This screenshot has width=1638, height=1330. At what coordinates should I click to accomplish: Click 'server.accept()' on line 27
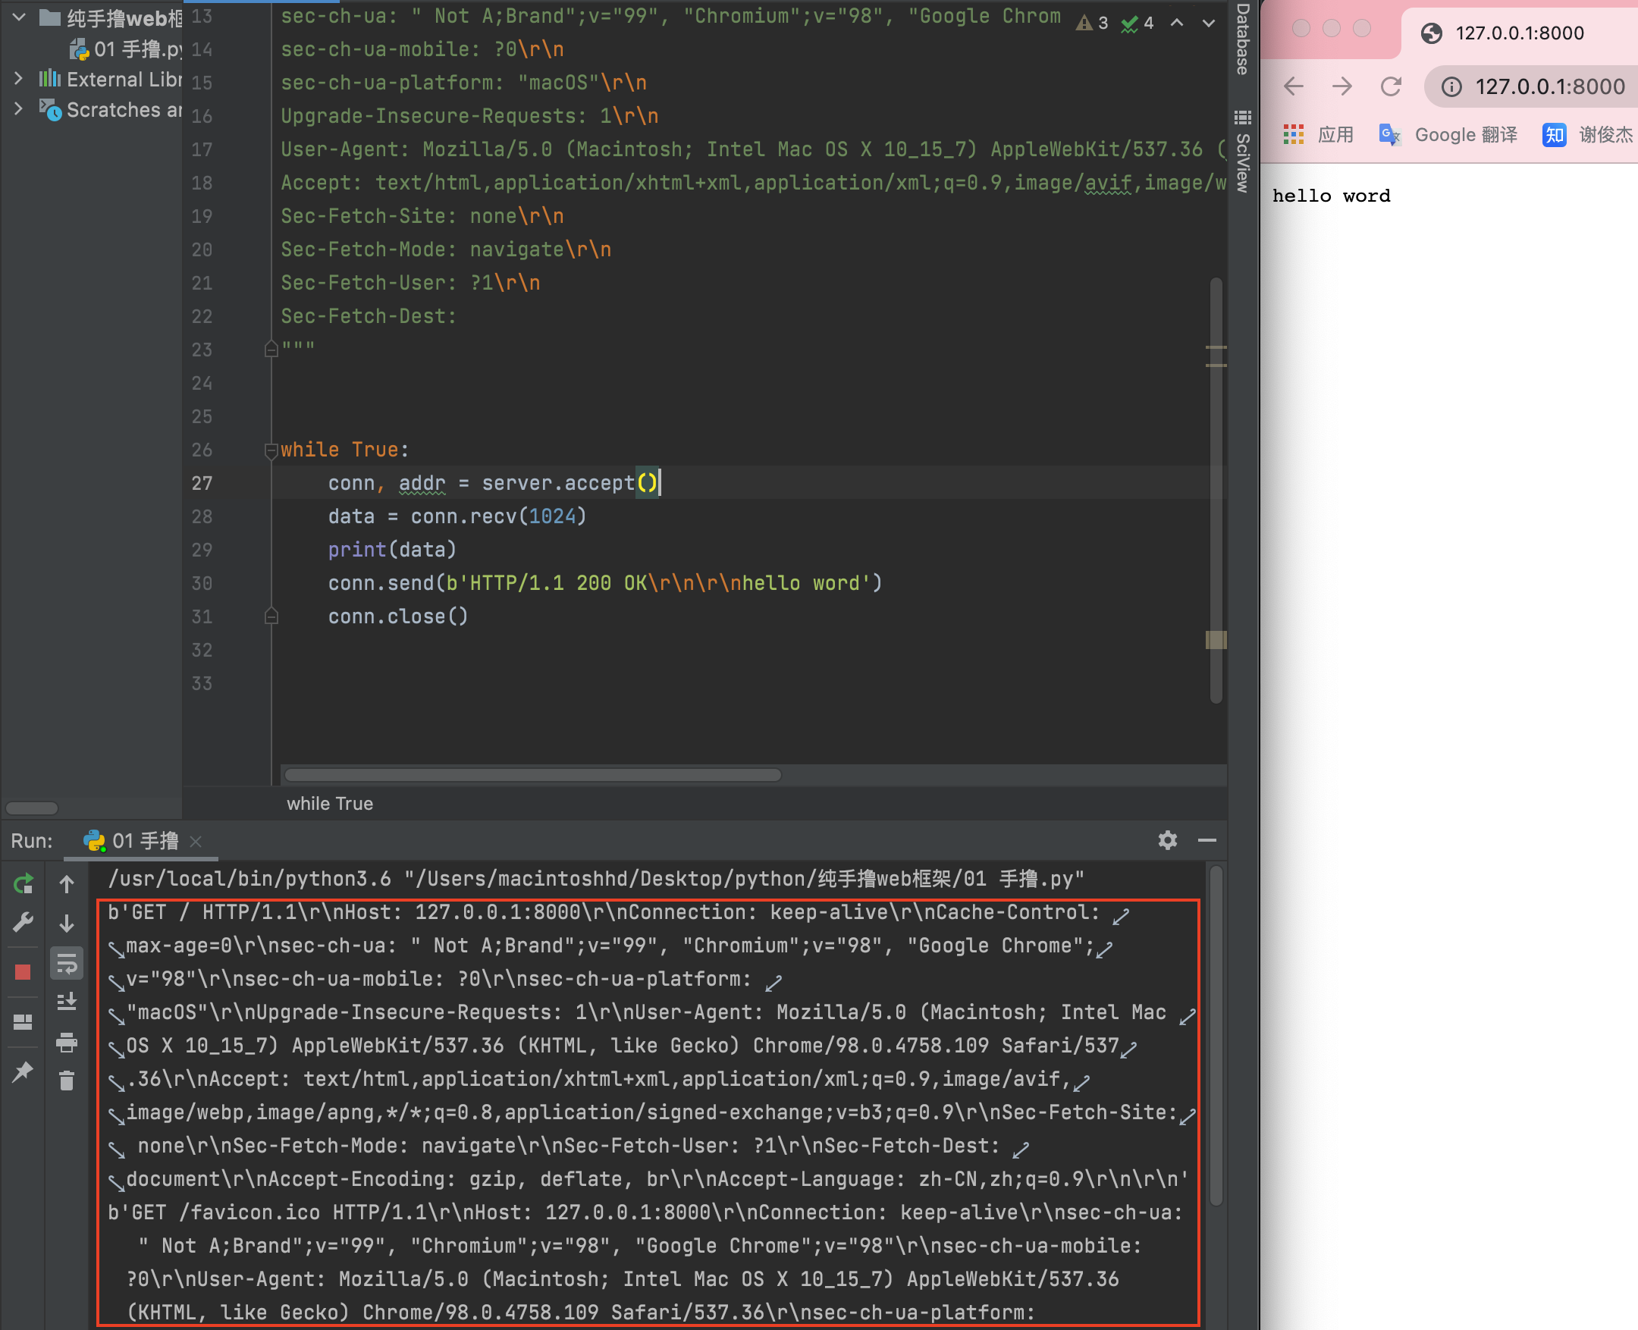pyautogui.click(x=570, y=484)
